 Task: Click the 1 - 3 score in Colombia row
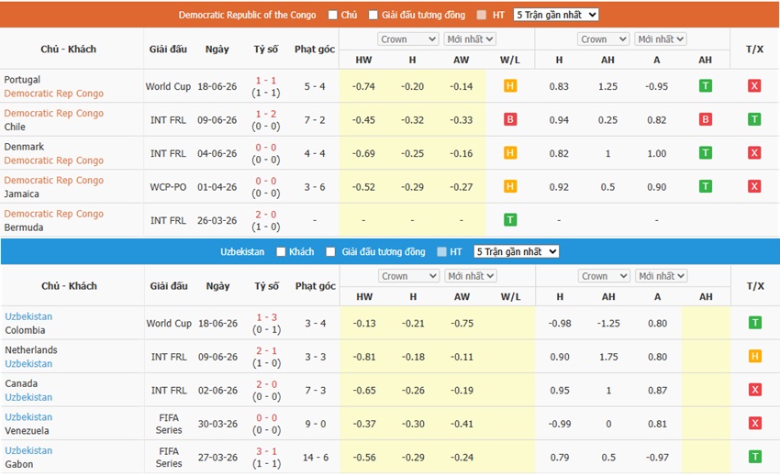[x=267, y=316]
